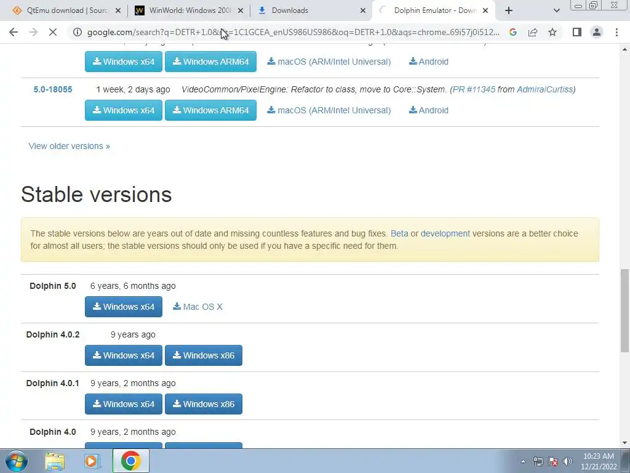
Task: Open Android link for build 5.0-18055
Action: [x=428, y=110]
